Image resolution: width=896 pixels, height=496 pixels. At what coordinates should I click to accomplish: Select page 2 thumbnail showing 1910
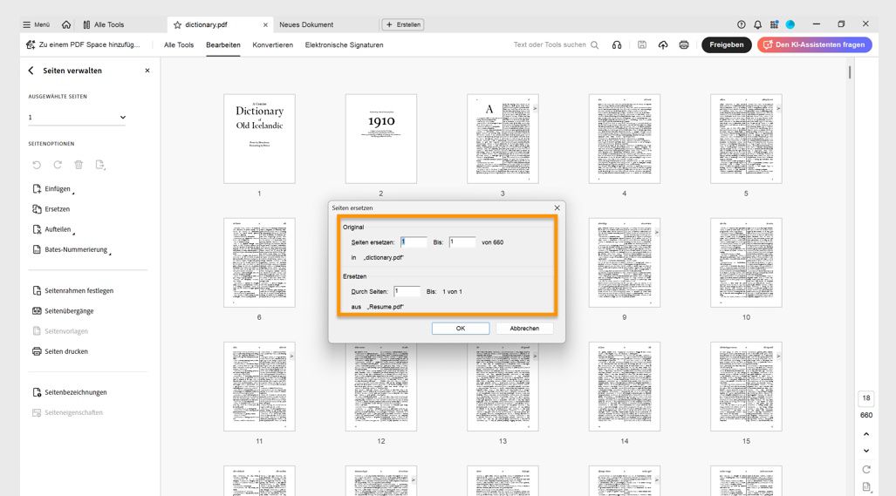pos(381,139)
